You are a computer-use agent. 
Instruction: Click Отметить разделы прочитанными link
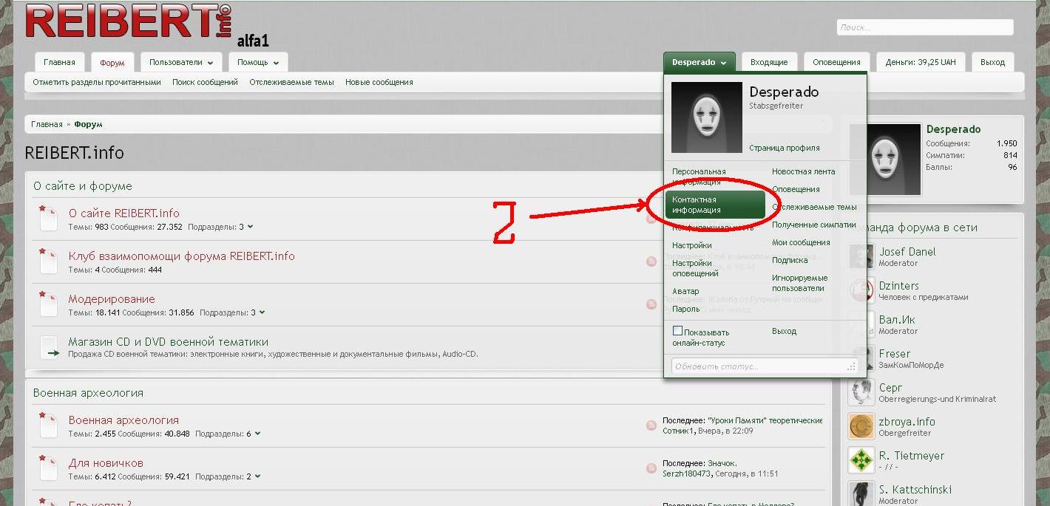[97, 82]
